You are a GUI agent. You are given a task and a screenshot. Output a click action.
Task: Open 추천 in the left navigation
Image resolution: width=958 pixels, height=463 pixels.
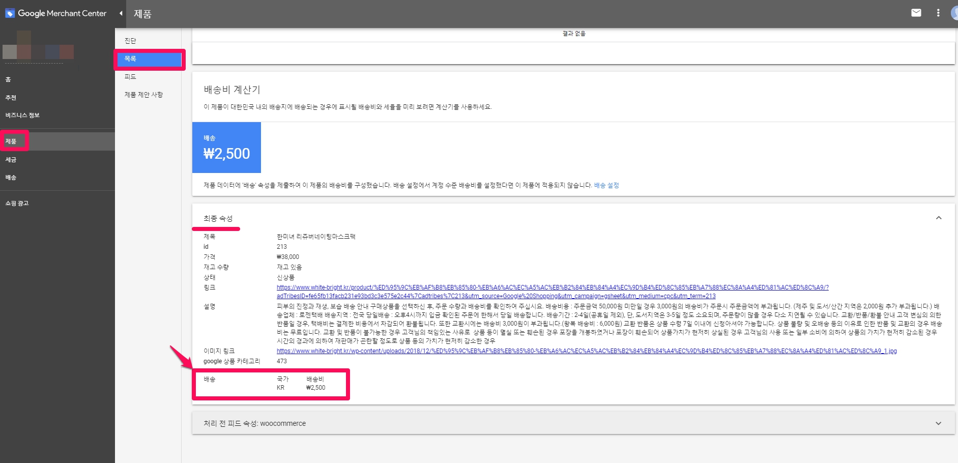pos(11,98)
